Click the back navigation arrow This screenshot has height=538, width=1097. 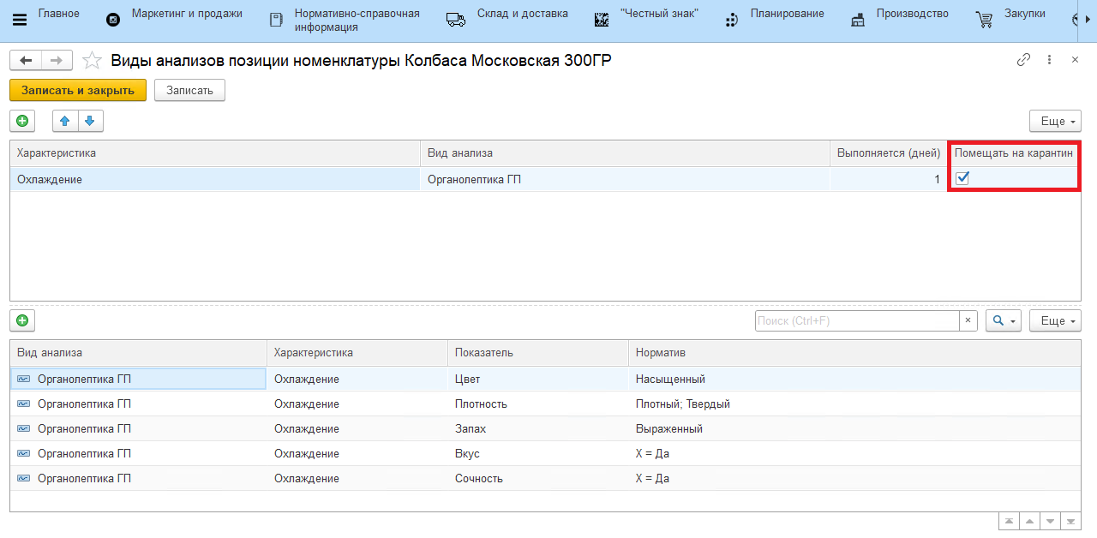tap(26, 60)
